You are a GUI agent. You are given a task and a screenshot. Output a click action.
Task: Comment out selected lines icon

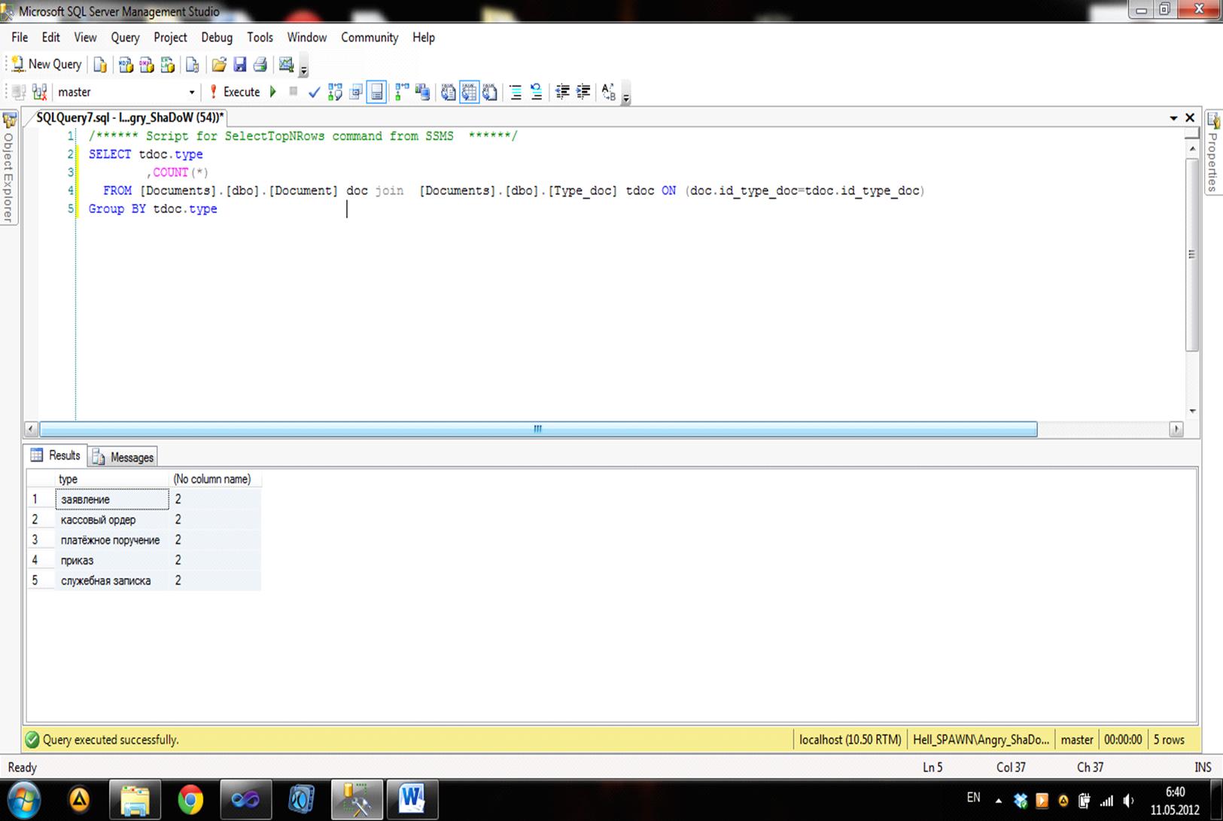(x=516, y=92)
